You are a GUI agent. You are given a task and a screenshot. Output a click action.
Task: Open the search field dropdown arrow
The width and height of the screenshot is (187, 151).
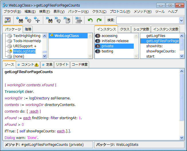[x=181, y=20]
